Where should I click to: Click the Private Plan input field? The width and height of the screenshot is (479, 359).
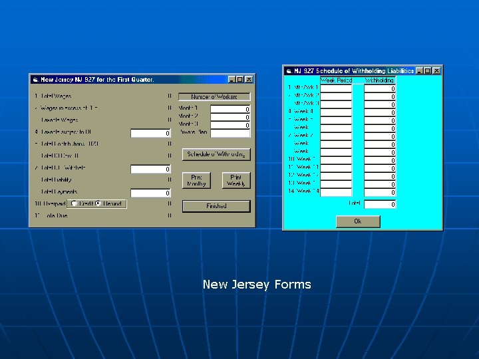[230, 133]
